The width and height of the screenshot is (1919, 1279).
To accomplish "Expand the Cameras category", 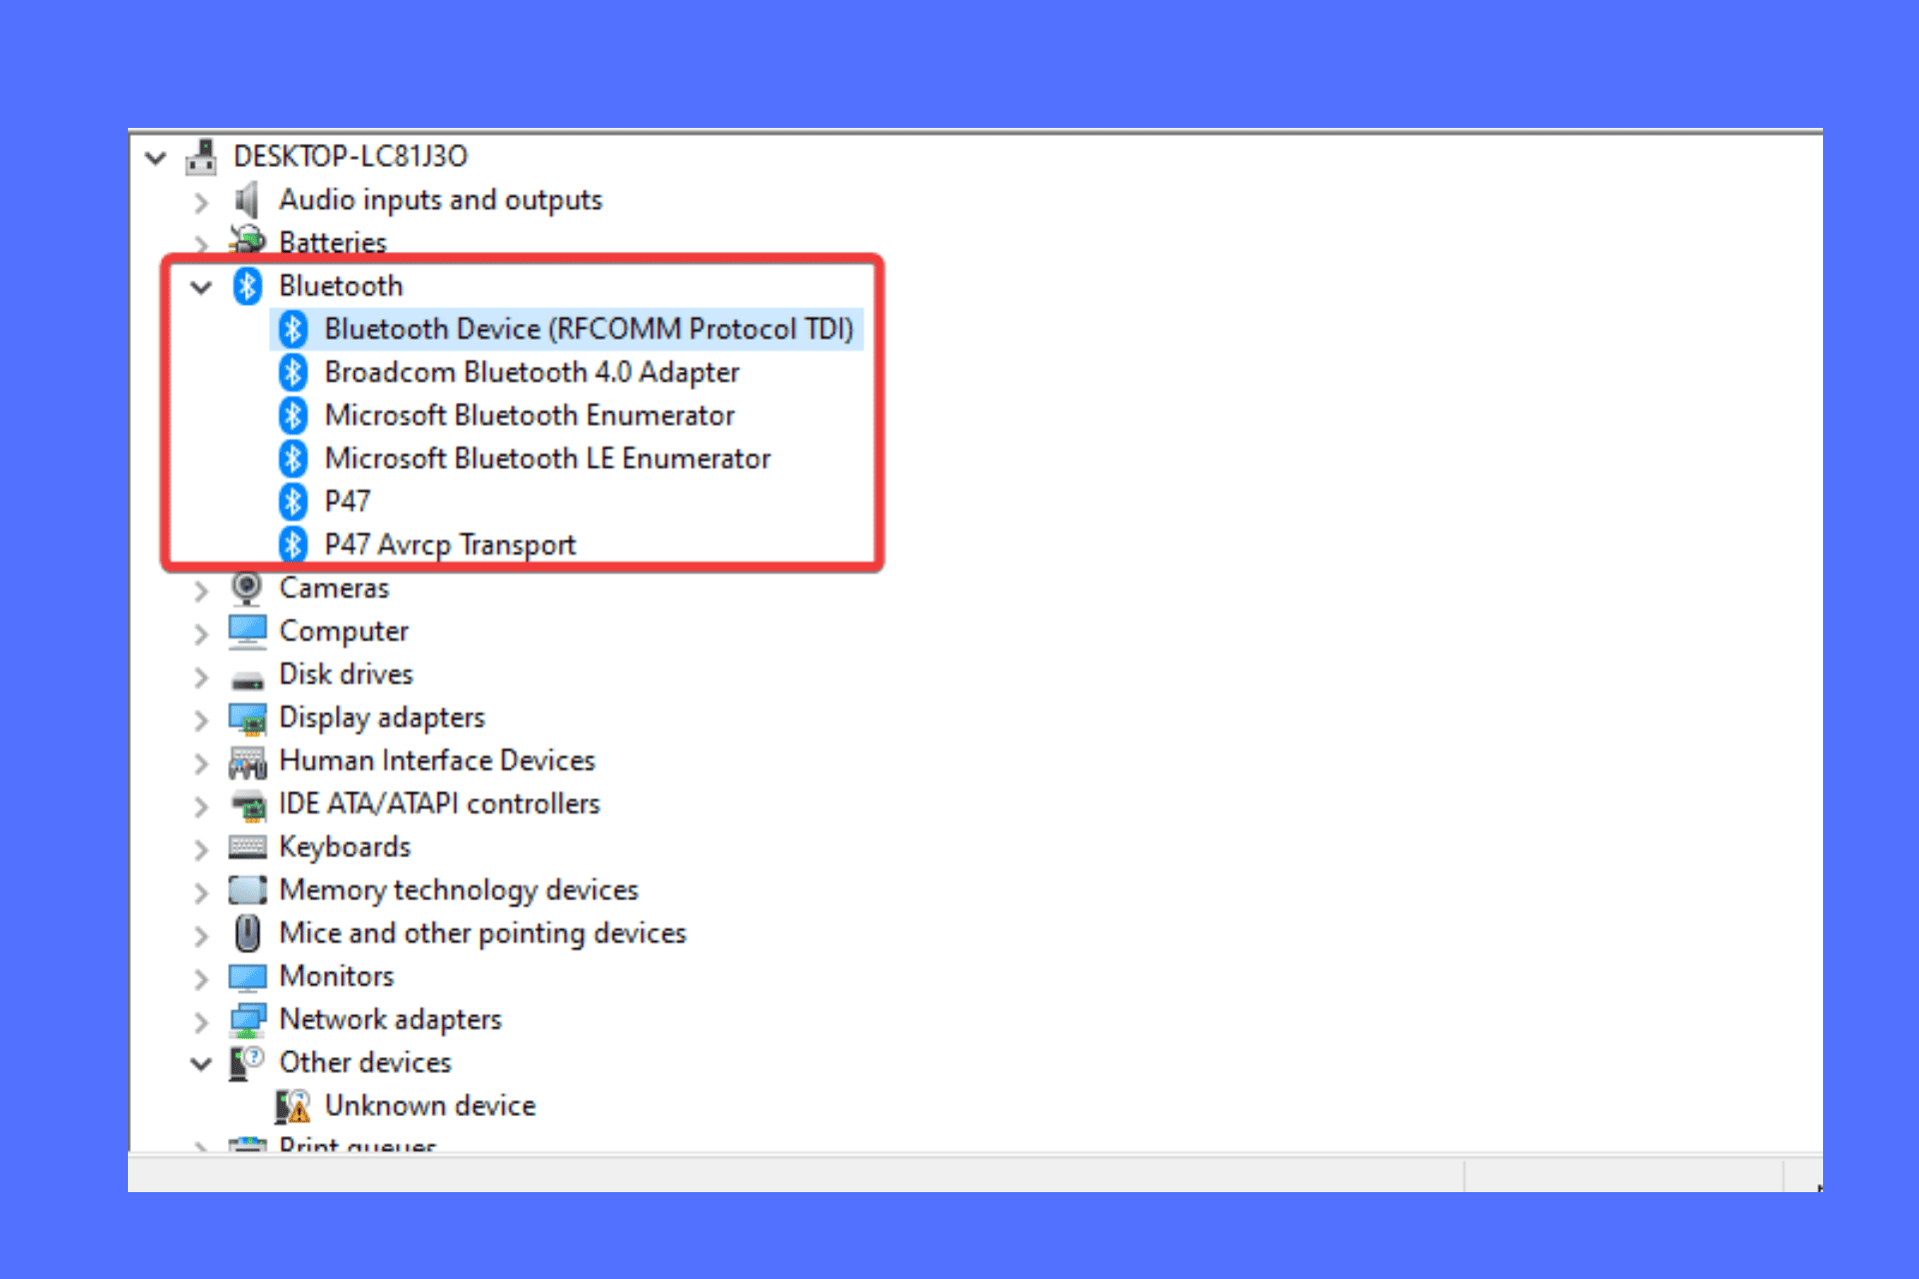I will 200,587.
